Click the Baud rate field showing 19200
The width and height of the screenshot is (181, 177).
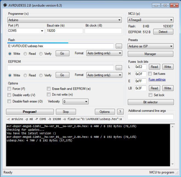64,31
